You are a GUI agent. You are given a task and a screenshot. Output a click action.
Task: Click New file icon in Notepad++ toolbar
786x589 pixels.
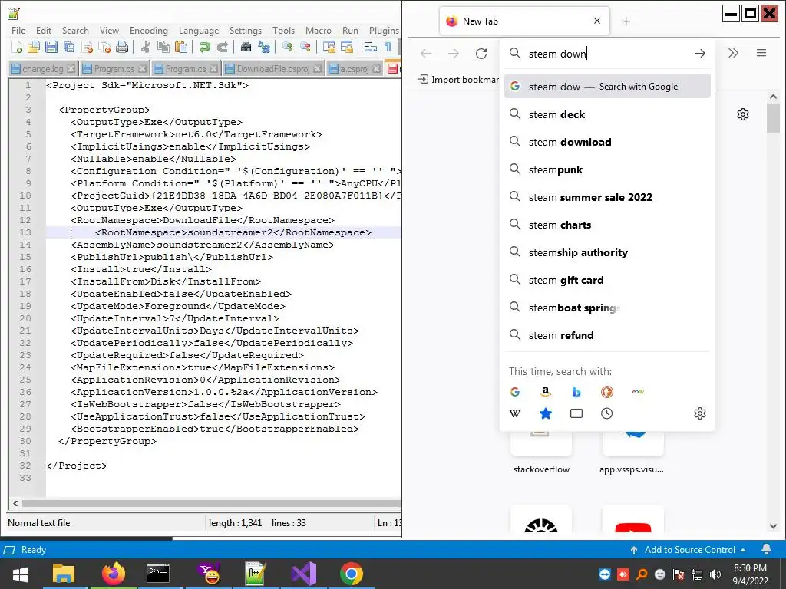(16, 47)
